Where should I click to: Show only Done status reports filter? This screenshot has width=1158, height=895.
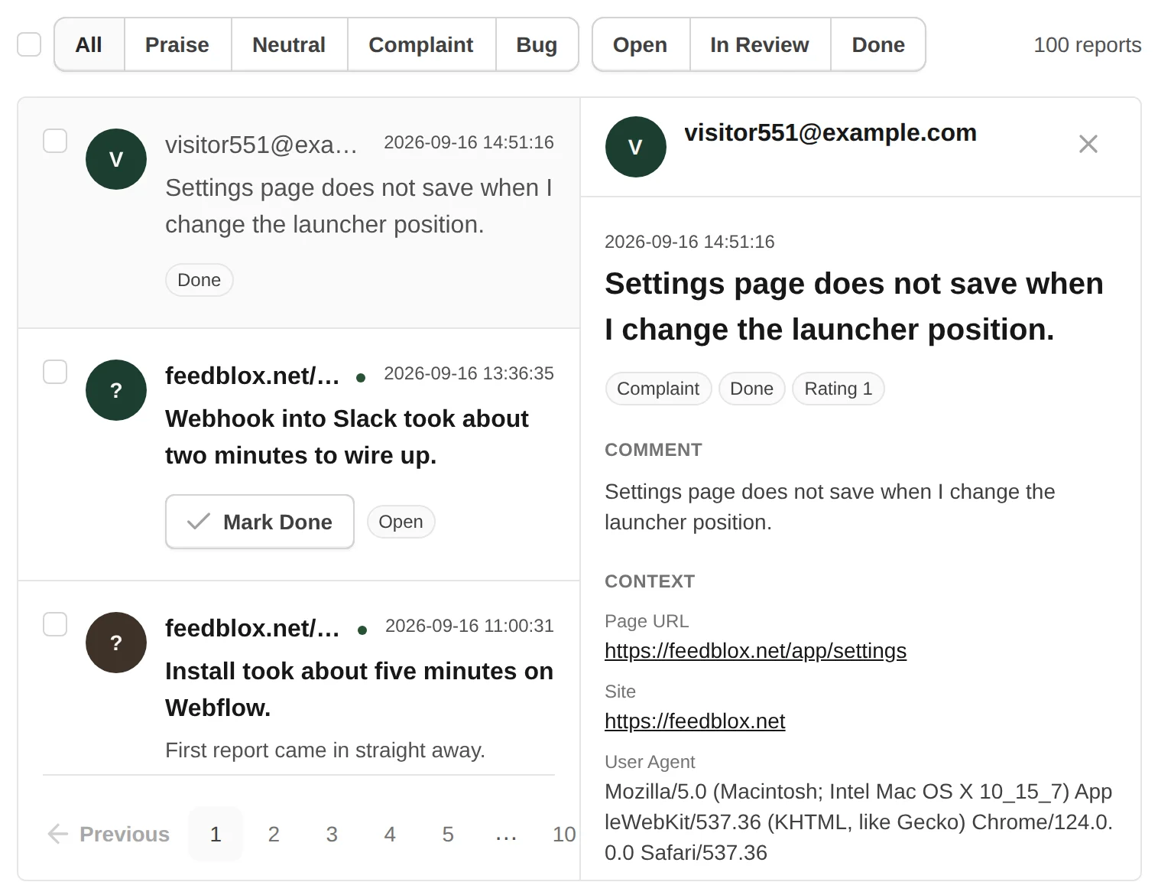pos(878,44)
